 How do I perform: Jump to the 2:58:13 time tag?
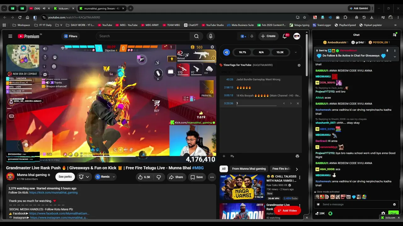(229, 88)
